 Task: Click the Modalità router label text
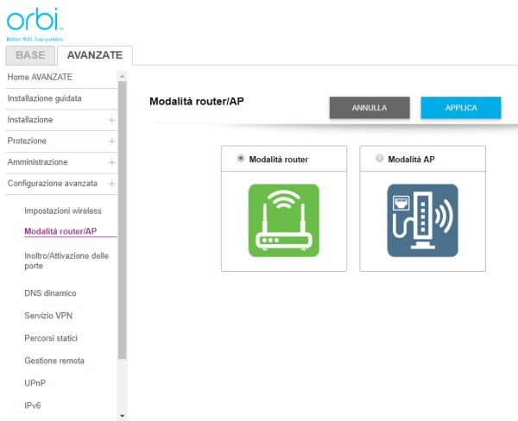pos(279,160)
